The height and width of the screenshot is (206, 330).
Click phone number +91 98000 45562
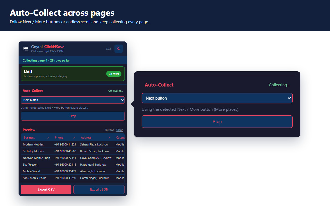point(65,151)
